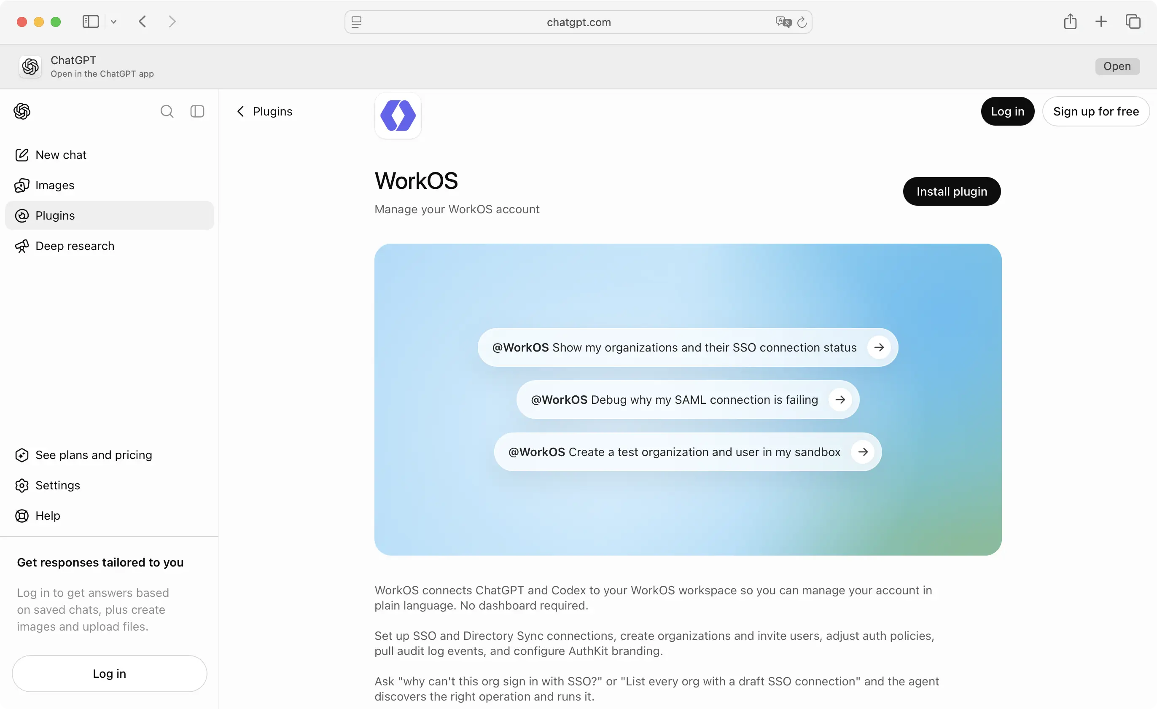Open a new tab with plus icon
1157x709 pixels.
1100,21
